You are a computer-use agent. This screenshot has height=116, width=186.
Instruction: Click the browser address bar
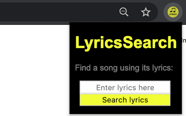[58, 12]
